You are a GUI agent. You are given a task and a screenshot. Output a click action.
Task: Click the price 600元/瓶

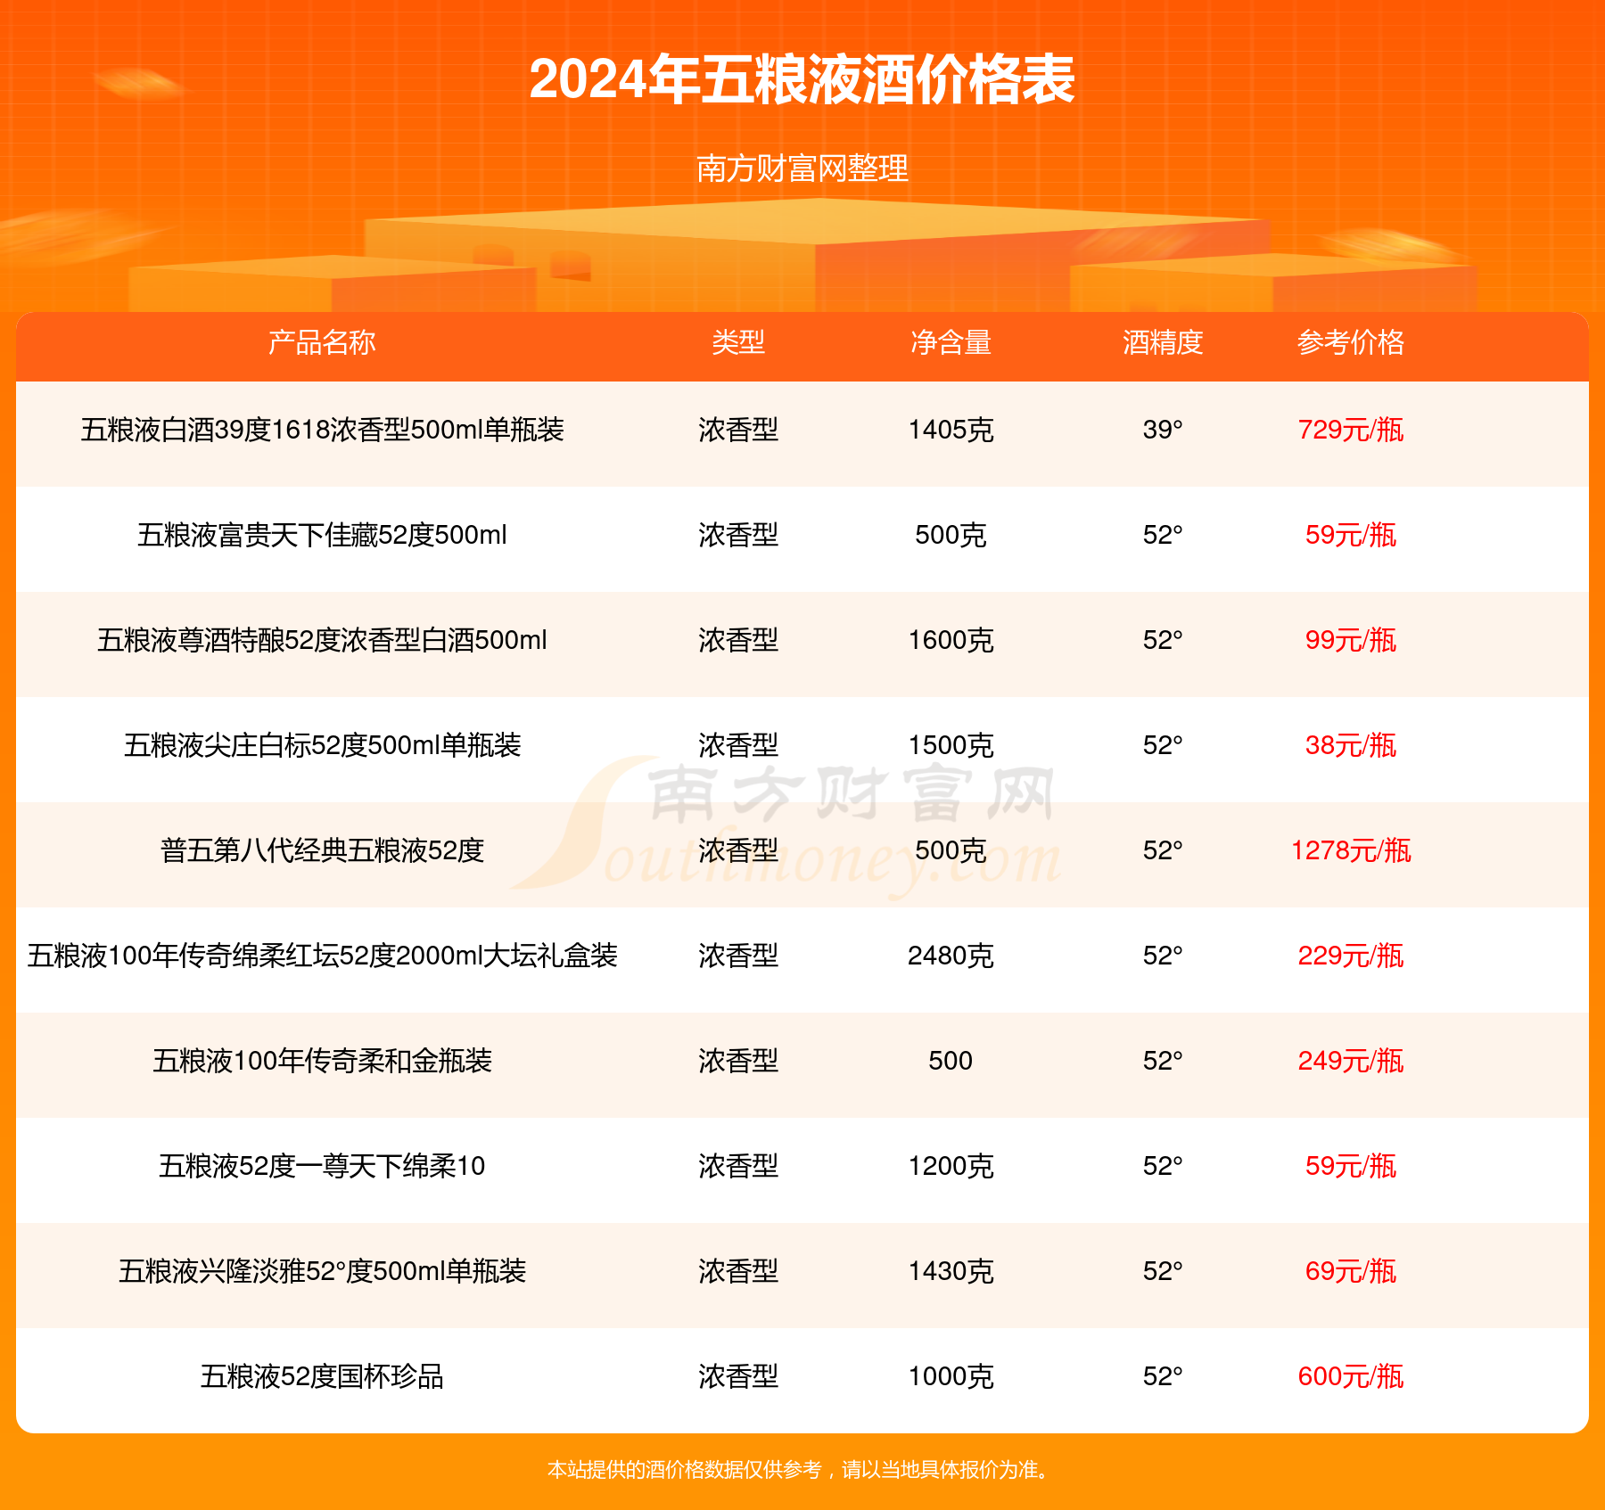[x=1350, y=1376]
